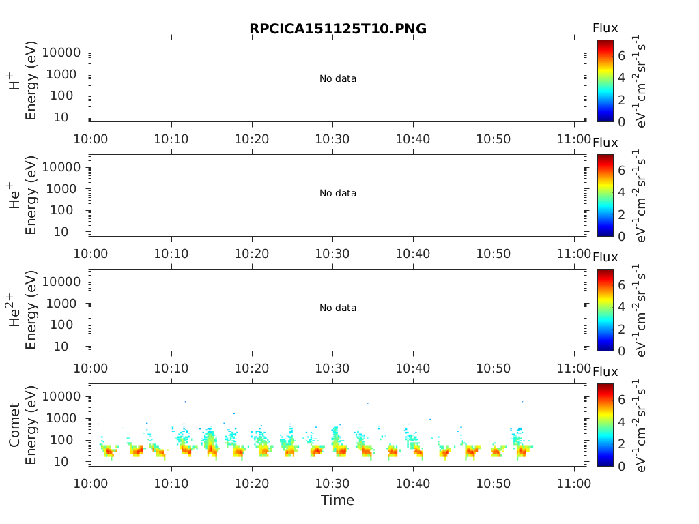The height and width of the screenshot is (524, 699).
Task: Click the plot title RPCICA151125T10.PNG
Action: 338,29
